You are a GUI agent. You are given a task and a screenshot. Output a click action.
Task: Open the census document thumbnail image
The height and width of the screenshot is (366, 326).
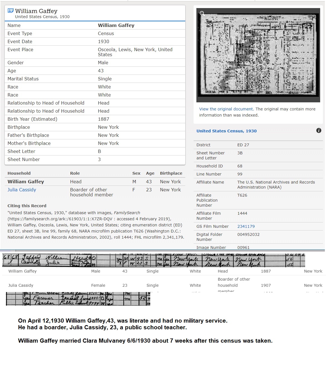(x=258, y=55)
